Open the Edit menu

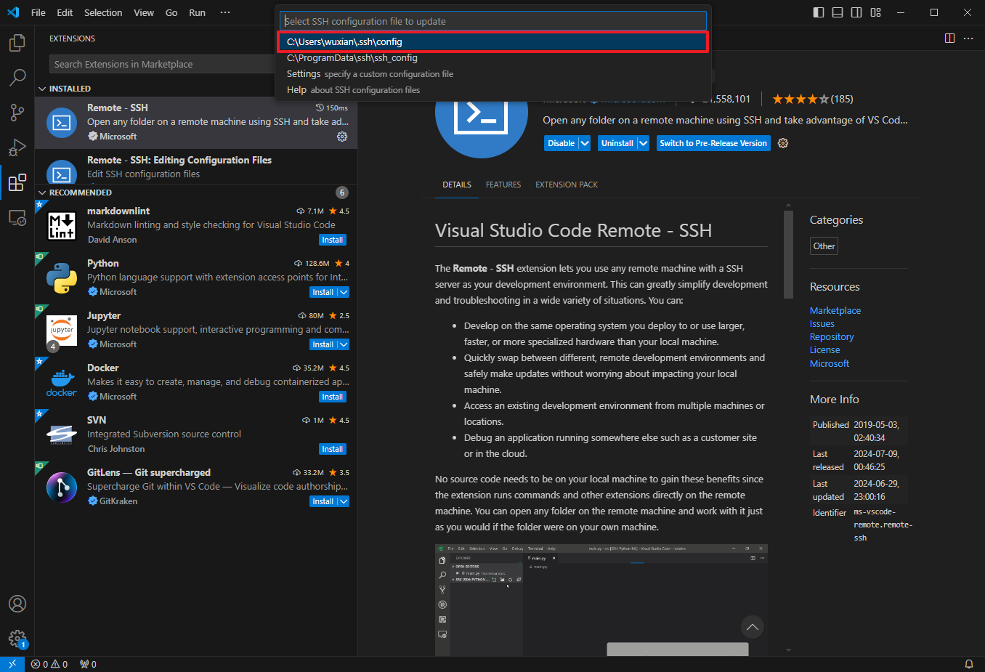pos(65,12)
